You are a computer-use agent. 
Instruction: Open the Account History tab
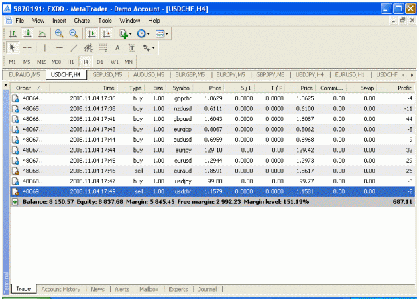[x=61, y=289]
